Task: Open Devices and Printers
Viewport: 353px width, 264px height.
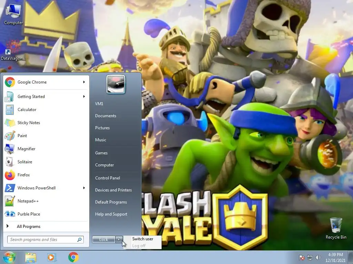Action: 113,190
